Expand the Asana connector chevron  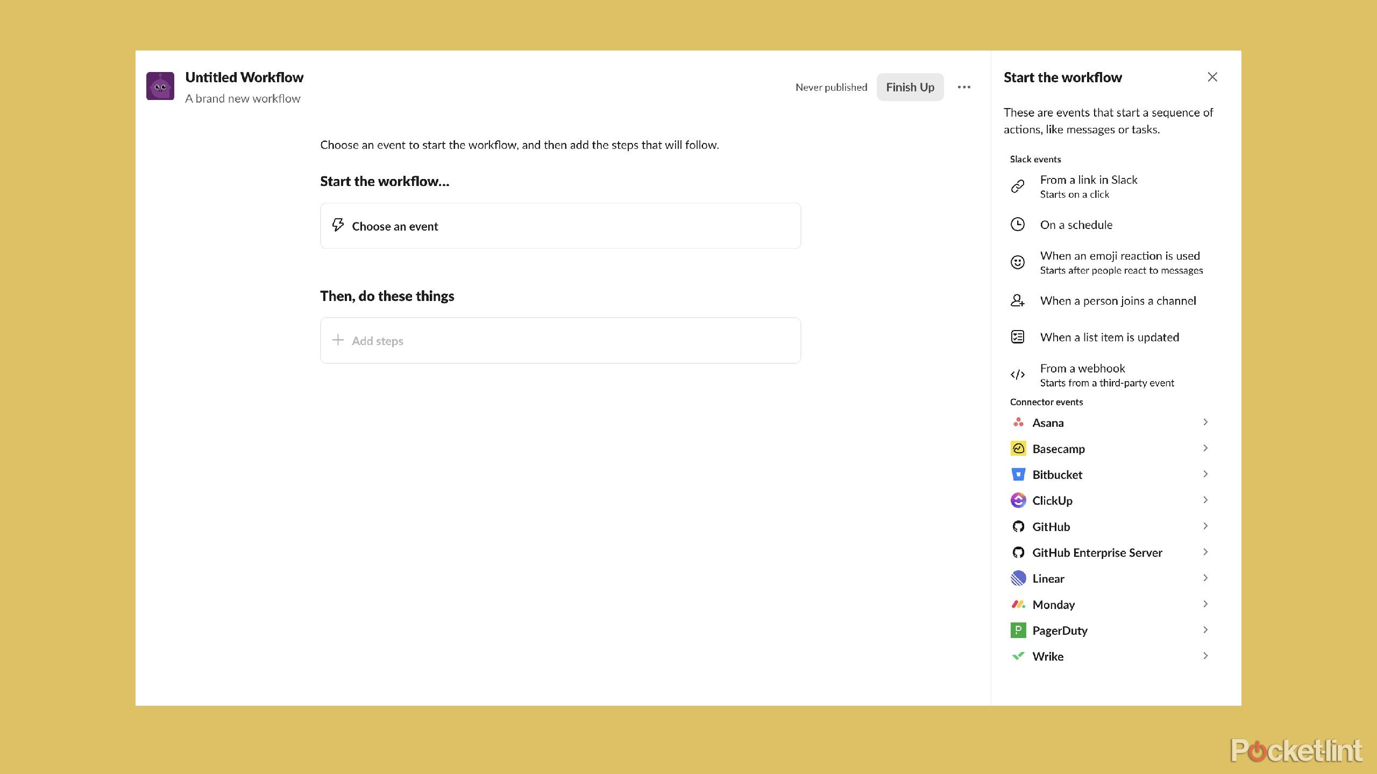click(1205, 422)
